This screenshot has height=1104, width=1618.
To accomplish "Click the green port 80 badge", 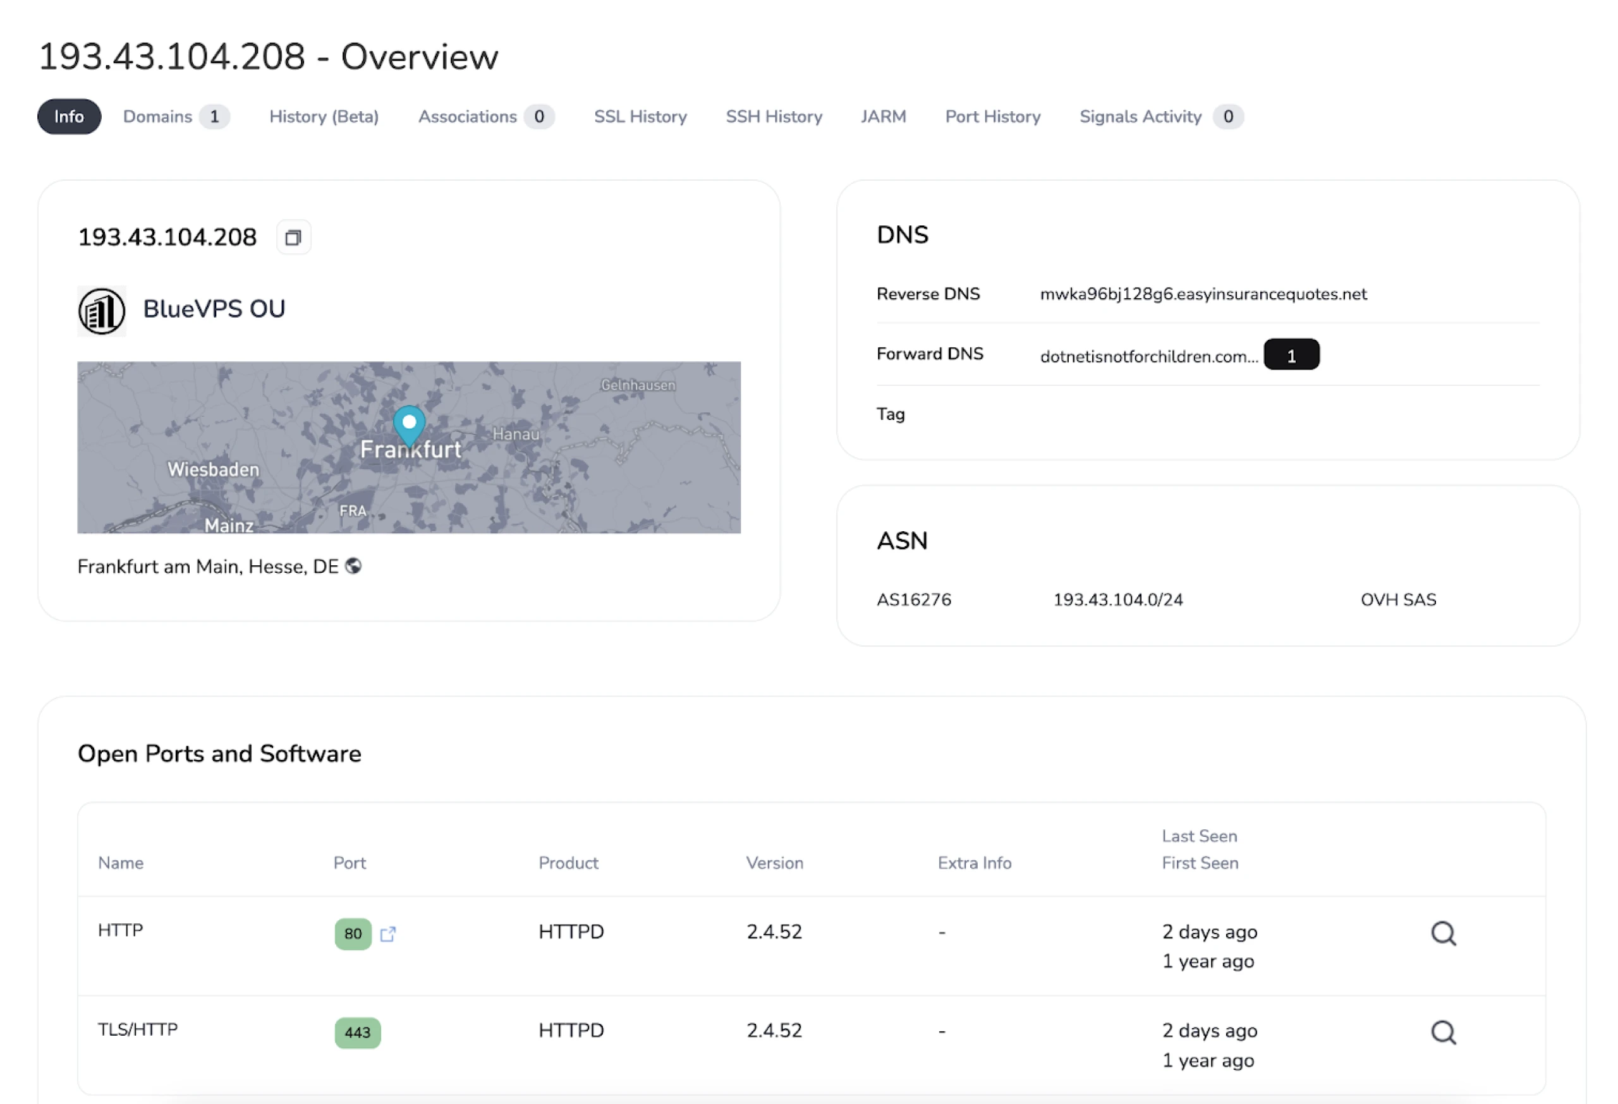I will pyautogui.click(x=353, y=933).
